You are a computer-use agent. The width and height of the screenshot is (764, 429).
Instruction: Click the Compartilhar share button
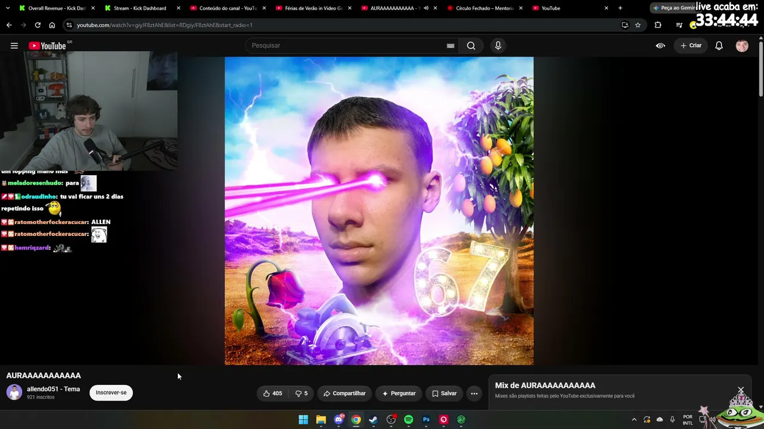tap(344, 393)
